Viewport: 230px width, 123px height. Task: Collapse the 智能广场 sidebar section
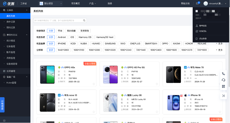(27, 77)
